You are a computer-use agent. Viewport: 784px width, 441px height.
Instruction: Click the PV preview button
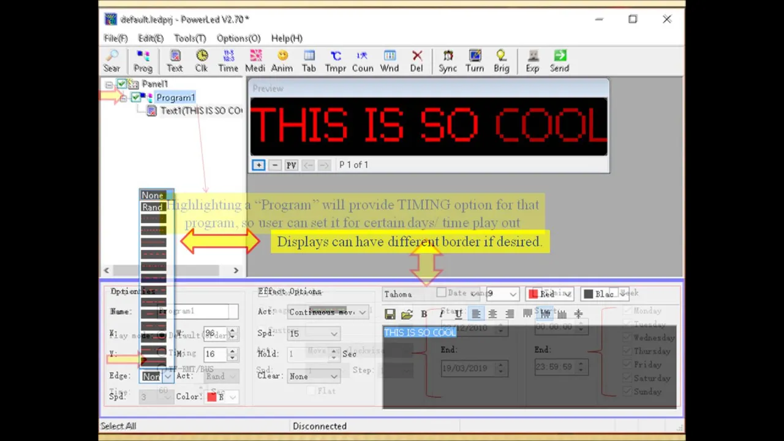click(x=292, y=165)
